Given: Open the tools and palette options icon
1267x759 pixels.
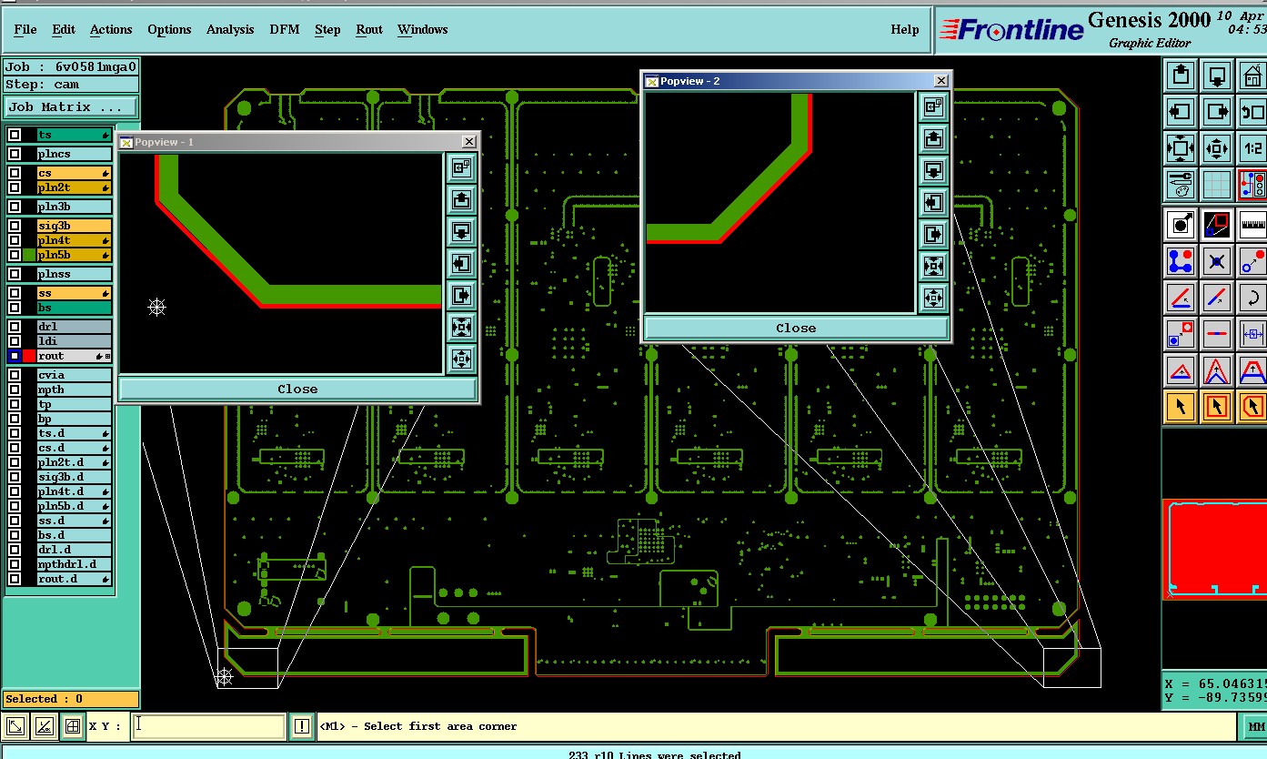Looking at the screenshot, I should click(1181, 185).
